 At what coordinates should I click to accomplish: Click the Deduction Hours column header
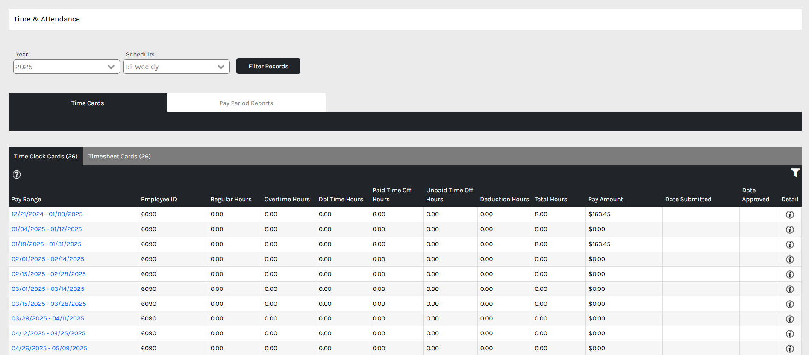click(x=504, y=199)
